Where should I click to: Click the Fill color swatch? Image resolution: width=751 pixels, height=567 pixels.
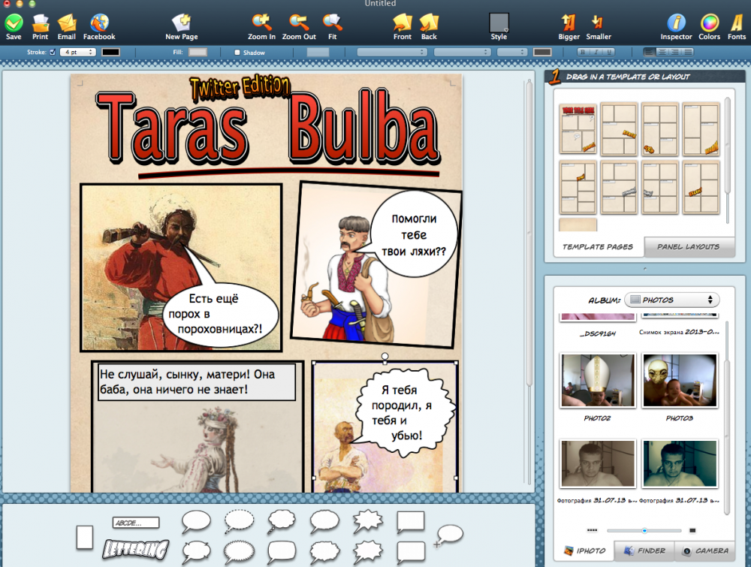(198, 53)
